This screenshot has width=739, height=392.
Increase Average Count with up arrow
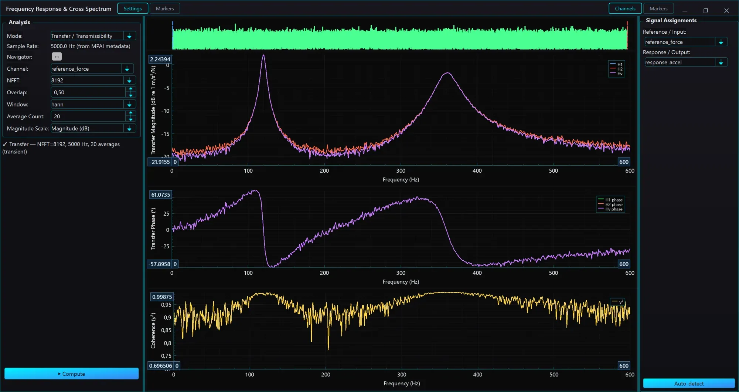[131, 114]
